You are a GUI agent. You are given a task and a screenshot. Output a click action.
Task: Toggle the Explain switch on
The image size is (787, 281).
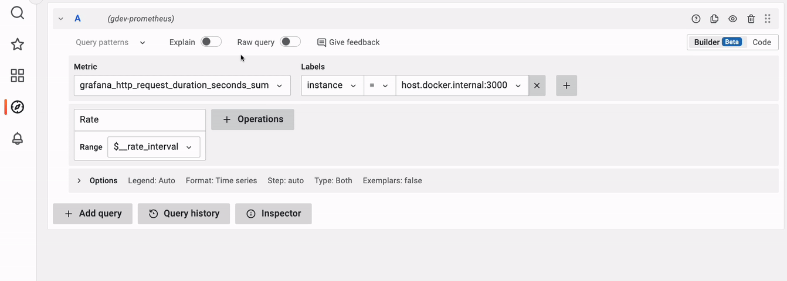[x=211, y=42]
